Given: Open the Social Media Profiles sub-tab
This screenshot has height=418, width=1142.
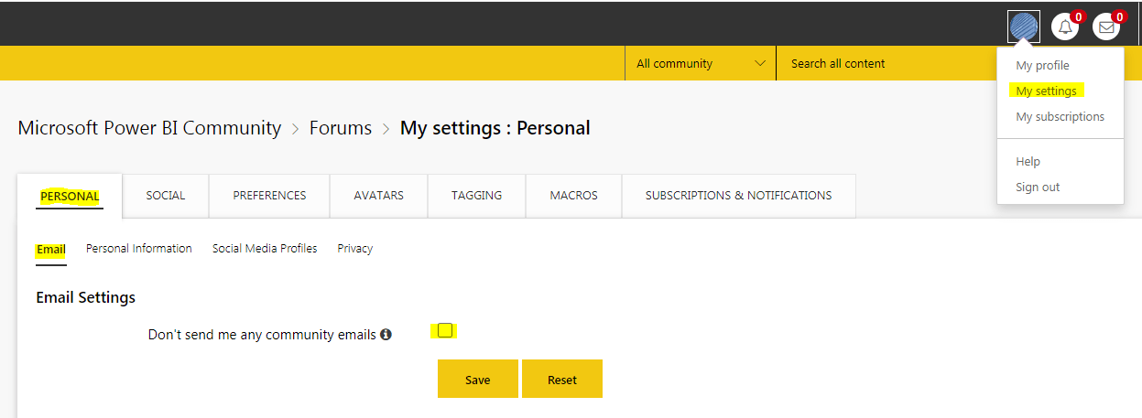Looking at the screenshot, I should (x=265, y=249).
